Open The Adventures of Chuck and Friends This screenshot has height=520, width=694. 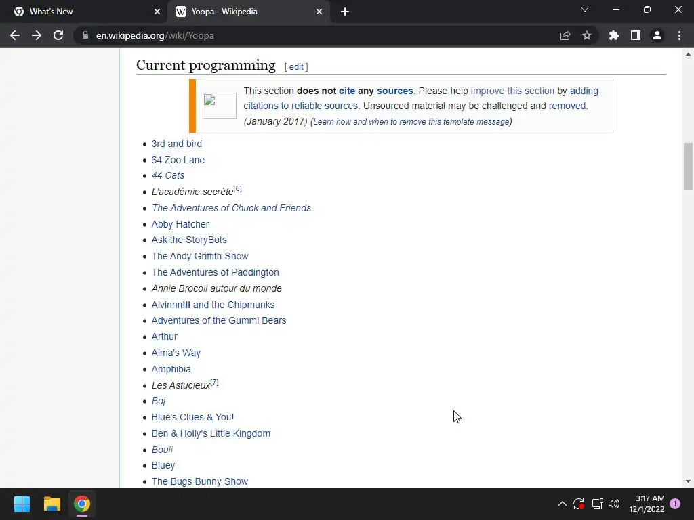point(231,208)
